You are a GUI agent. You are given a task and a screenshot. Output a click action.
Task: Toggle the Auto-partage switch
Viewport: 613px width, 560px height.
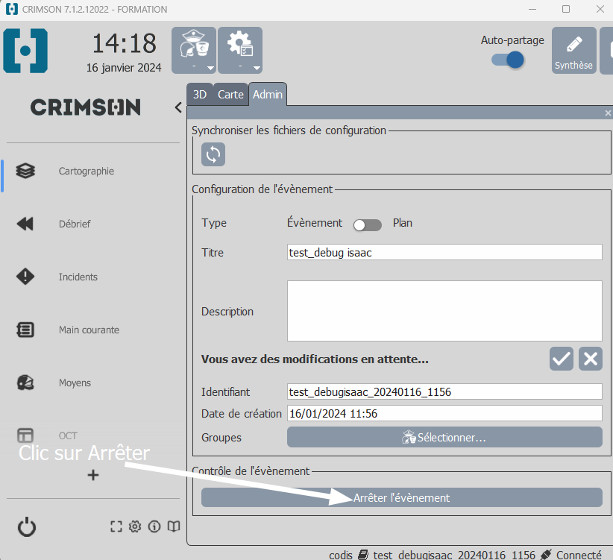point(508,60)
